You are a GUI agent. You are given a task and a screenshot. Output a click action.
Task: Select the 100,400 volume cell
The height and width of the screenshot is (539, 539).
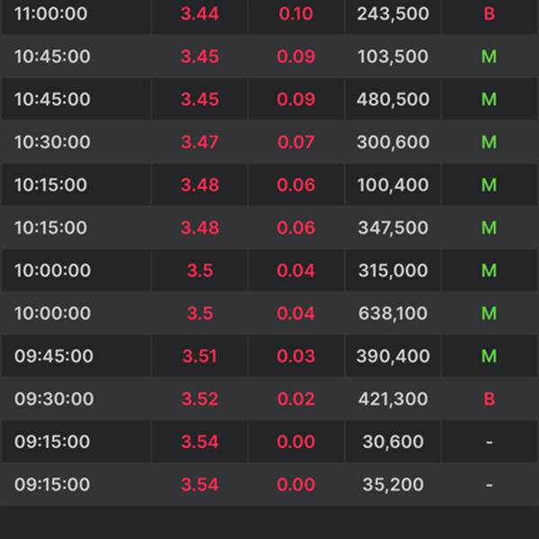coord(393,185)
